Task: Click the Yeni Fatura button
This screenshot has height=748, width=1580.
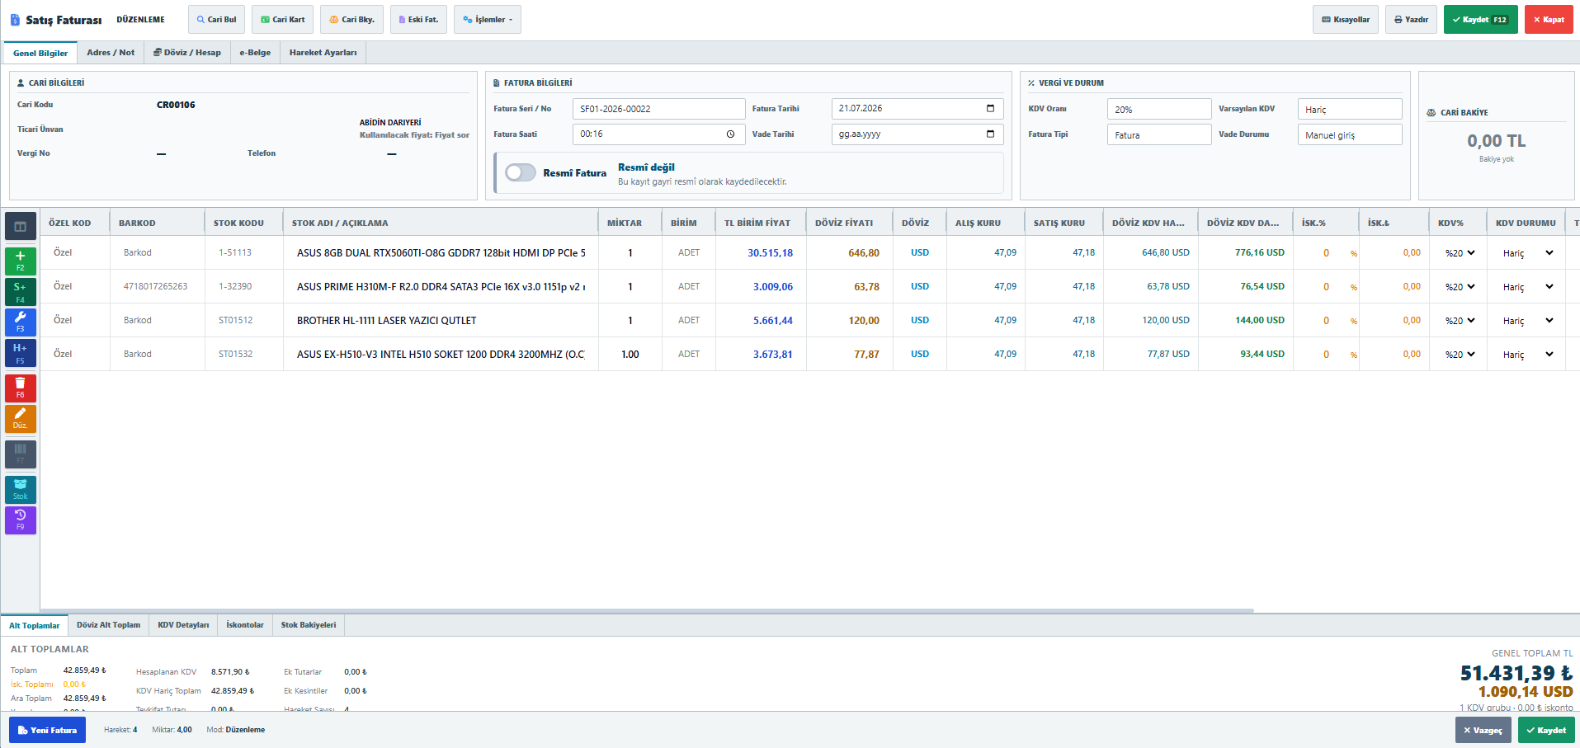Action: 47,730
